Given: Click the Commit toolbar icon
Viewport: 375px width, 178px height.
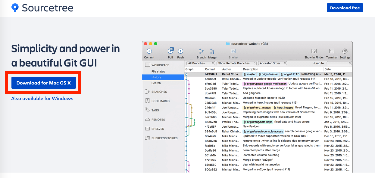Looking at the screenshot, I should click(x=149, y=51).
